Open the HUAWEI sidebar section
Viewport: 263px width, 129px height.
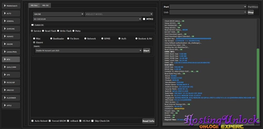(11, 36)
